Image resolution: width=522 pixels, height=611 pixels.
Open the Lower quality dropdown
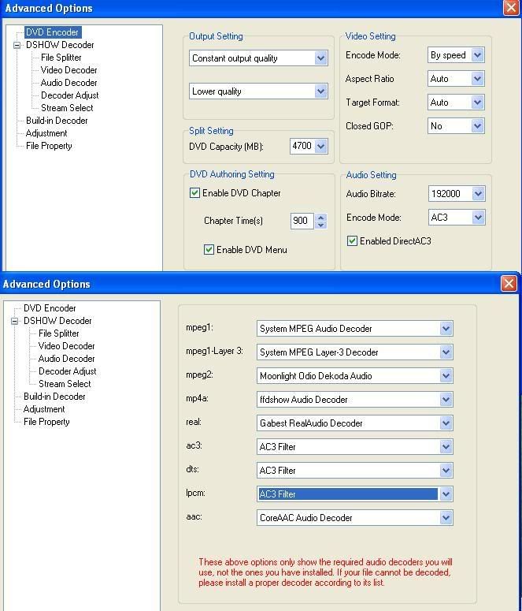[320, 91]
